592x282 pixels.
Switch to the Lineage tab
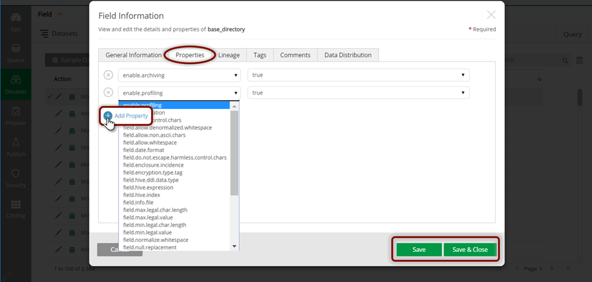229,55
